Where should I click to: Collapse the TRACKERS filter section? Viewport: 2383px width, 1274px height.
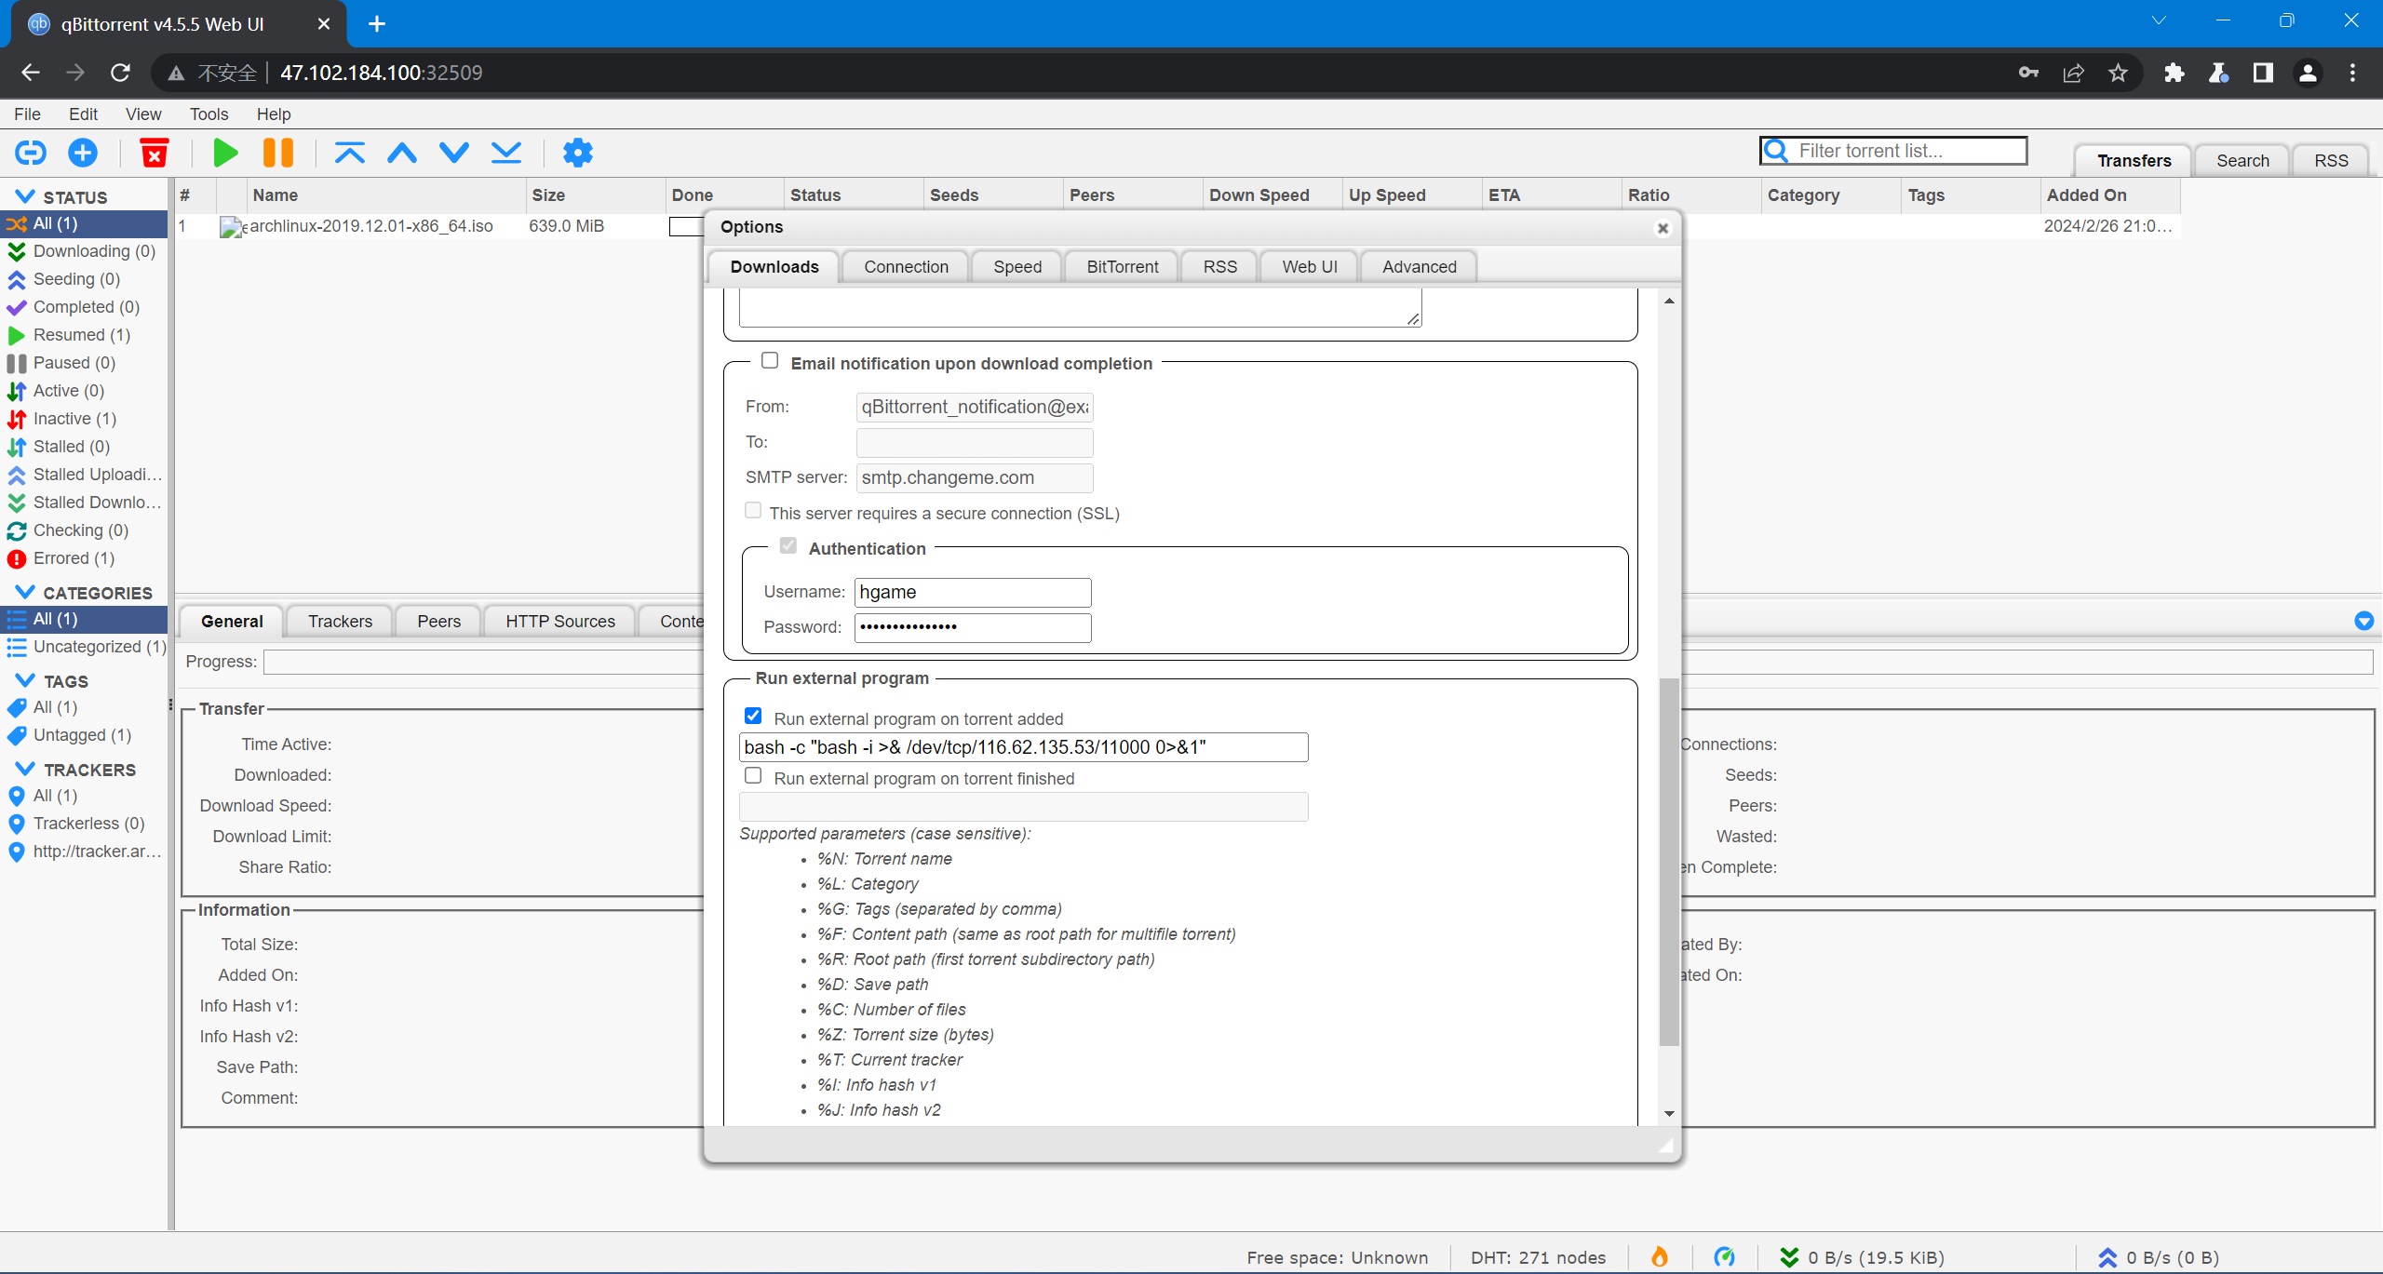[25, 769]
